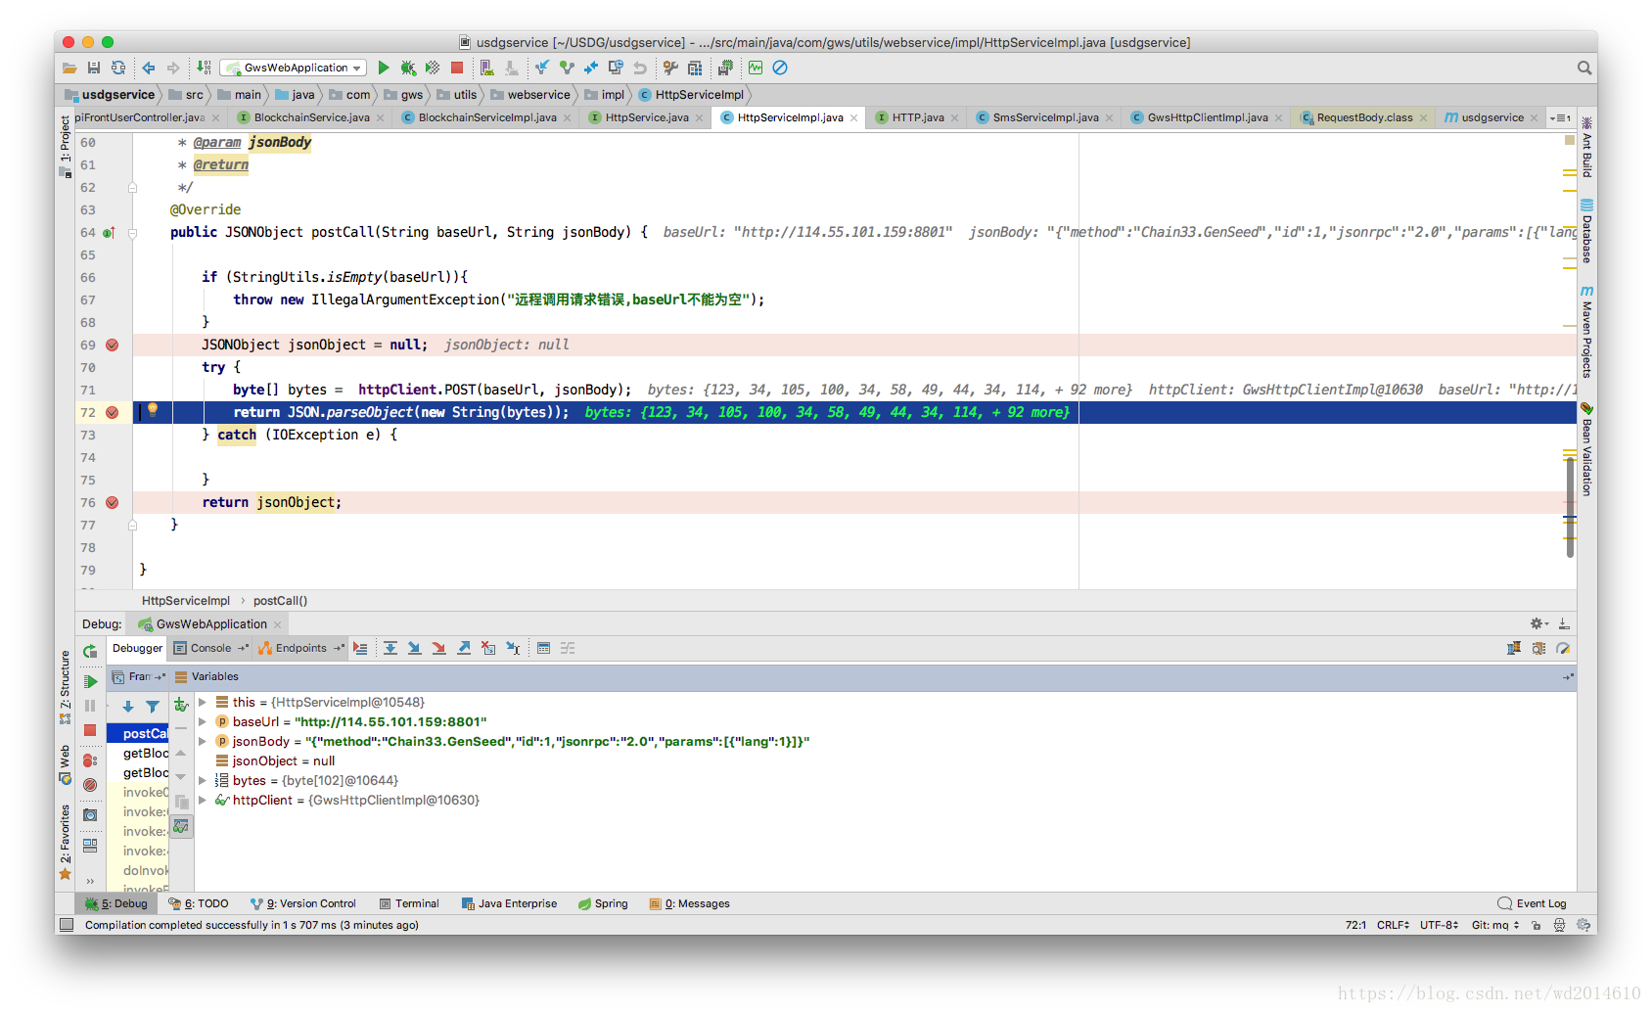Open 9: Version Control tool window
Image resolution: width=1652 pixels, height=1013 pixels.
(x=303, y=903)
